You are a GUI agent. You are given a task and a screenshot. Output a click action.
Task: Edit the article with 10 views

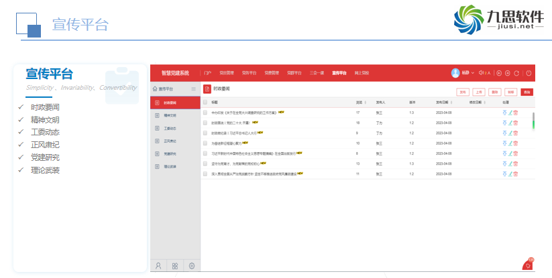pos(510,143)
